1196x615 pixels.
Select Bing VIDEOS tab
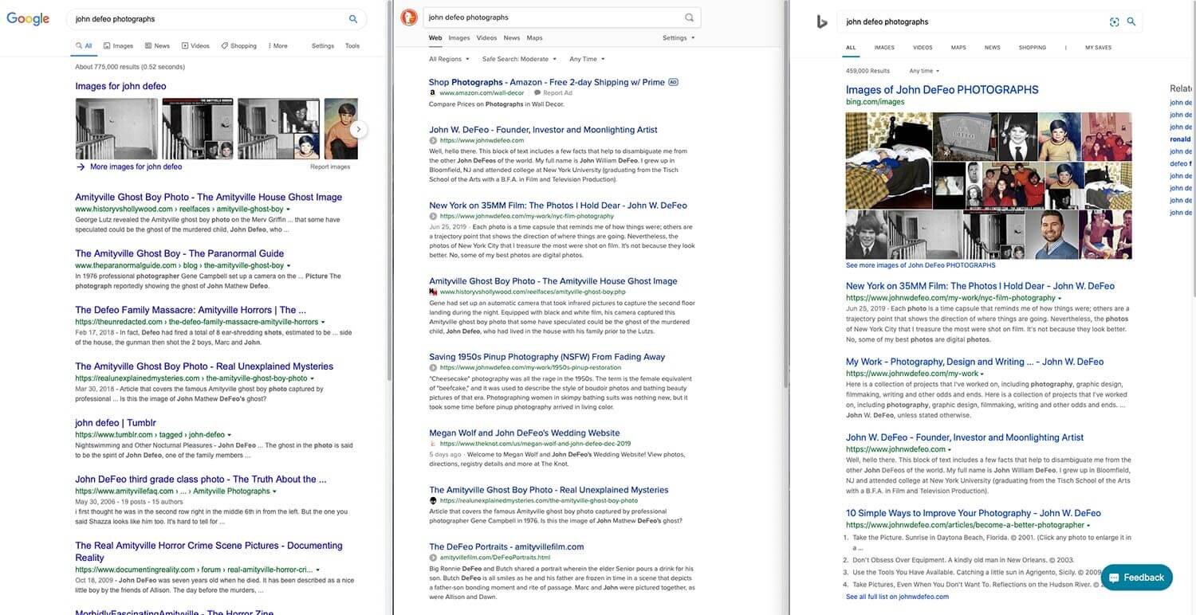coord(923,48)
